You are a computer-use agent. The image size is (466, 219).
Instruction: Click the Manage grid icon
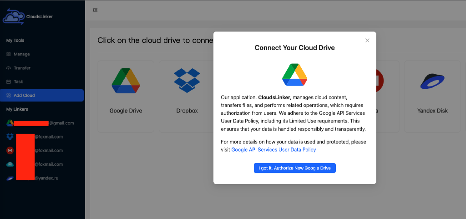(x=8, y=54)
